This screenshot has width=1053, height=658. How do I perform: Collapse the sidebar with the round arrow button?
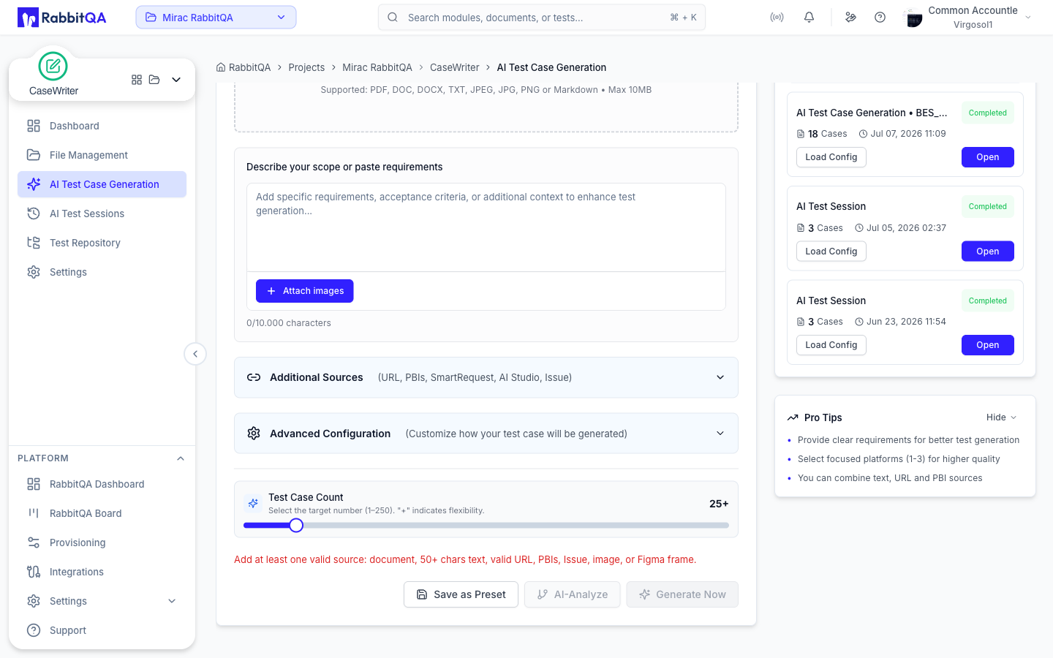point(195,354)
